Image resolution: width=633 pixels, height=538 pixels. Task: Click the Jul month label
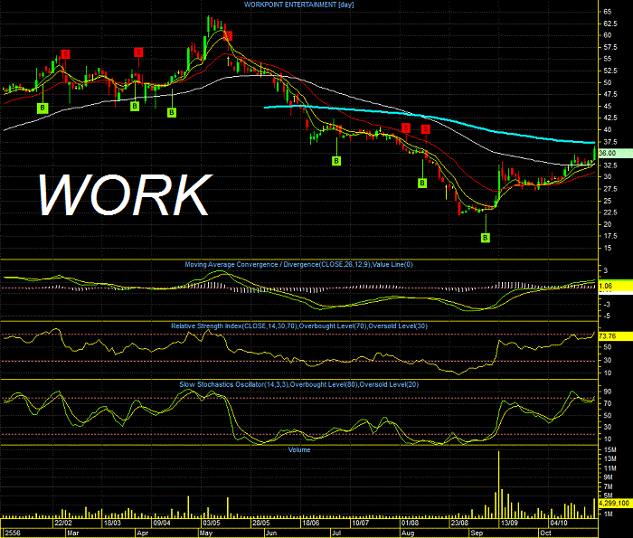(336, 533)
